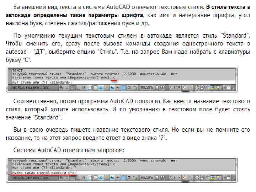
Task: Click coordinates readout 1855.5838 in second screenshot
Action: tap(30, 178)
